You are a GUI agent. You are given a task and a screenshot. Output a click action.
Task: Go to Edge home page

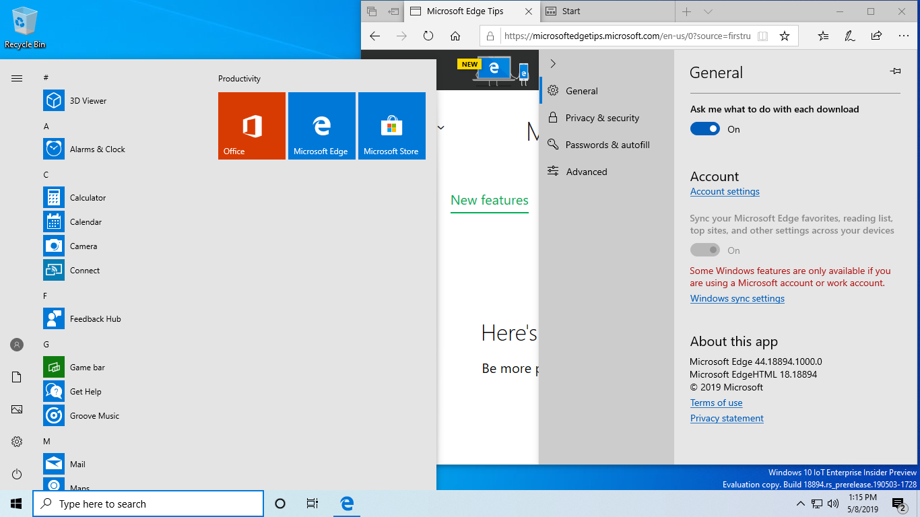click(455, 36)
